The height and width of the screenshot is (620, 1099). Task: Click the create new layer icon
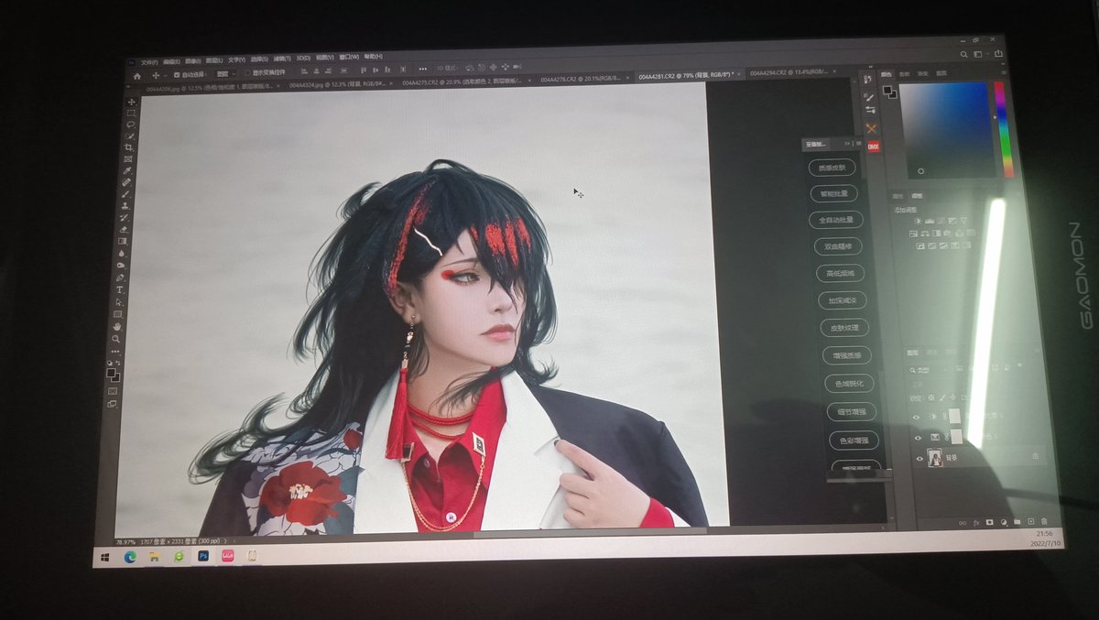pos(1030,522)
